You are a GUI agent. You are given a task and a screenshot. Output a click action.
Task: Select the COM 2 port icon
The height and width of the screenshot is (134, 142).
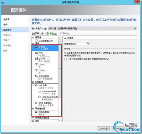click(36, 70)
